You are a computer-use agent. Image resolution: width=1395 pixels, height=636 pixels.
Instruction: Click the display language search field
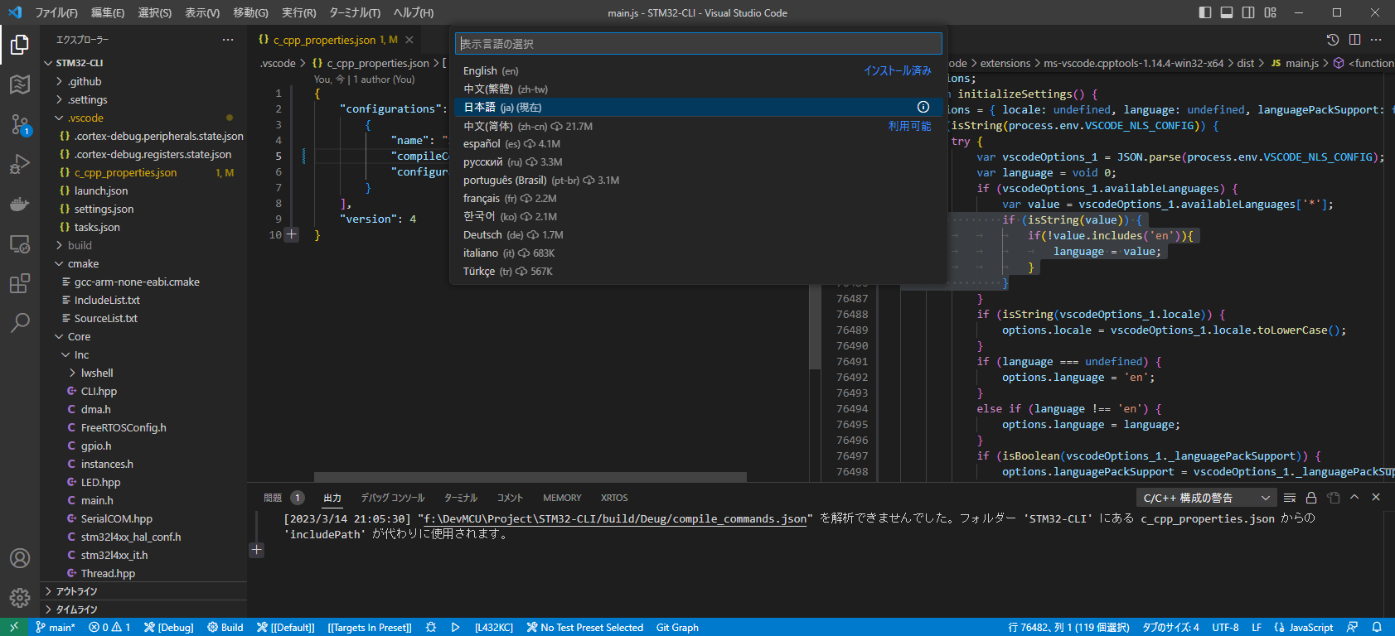click(x=698, y=43)
